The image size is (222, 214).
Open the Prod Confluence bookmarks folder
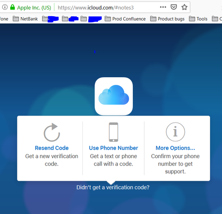(x=125, y=19)
